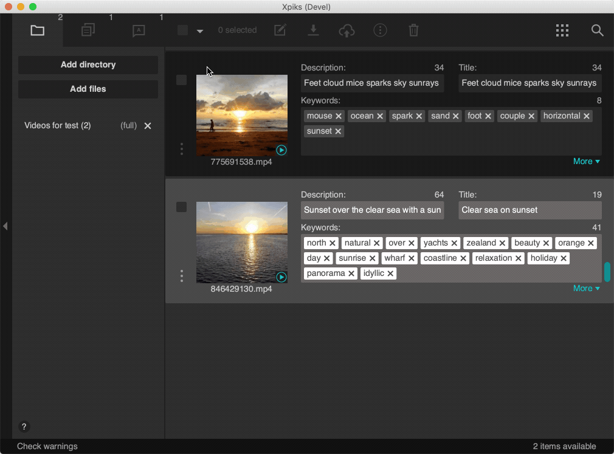This screenshot has height=454, width=614.
Task: Click the download/save icon in toolbar
Action: (313, 30)
